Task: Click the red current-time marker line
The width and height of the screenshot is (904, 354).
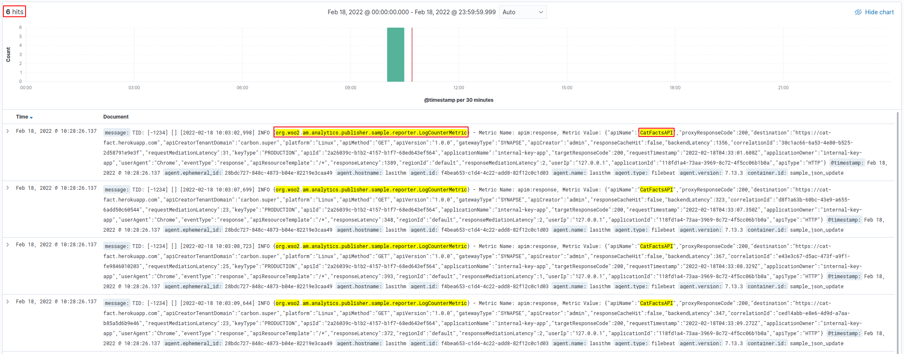Action: click(x=412, y=54)
